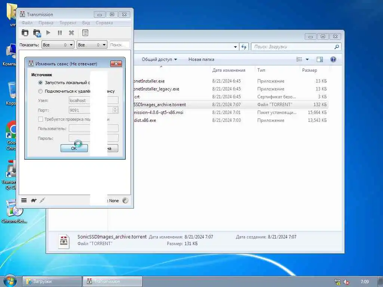This screenshot has width=383, height=287.
Task: Switch to Загрузки taskbar button
Action: (52, 281)
